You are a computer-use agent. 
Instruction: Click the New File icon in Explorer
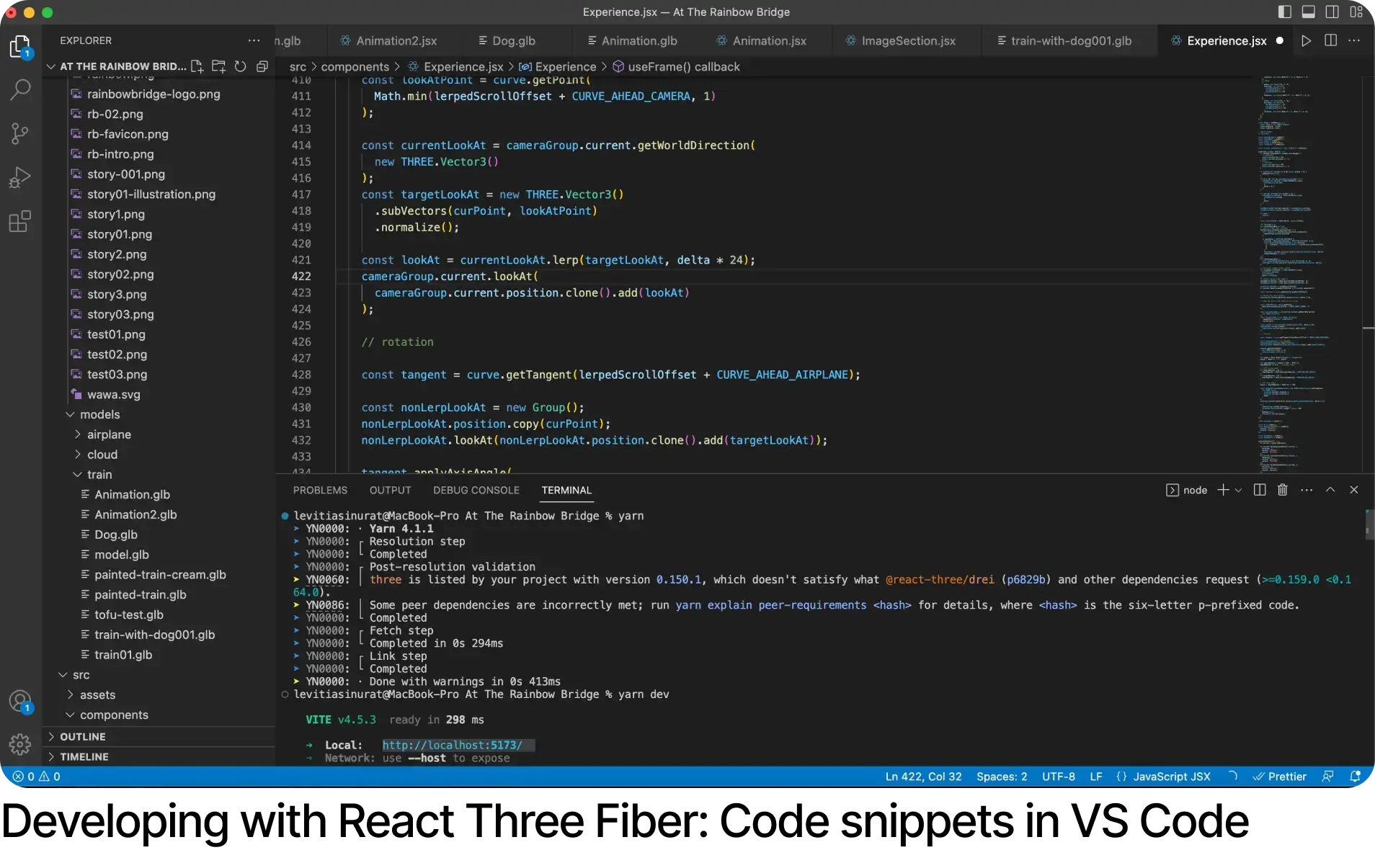197,66
